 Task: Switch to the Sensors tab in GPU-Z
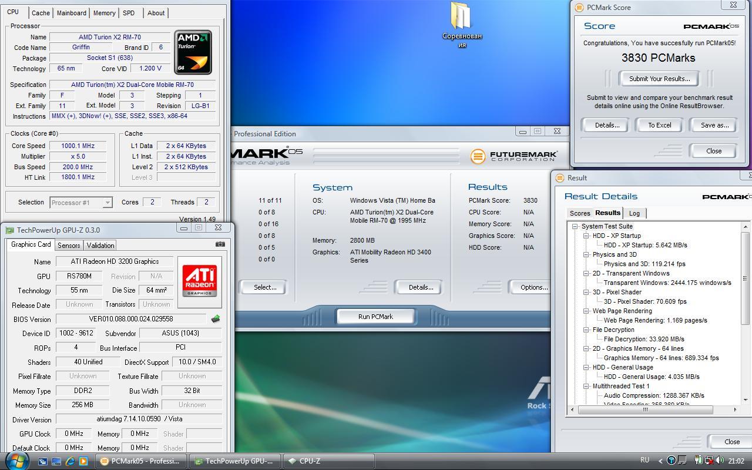pyautogui.click(x=69, y=245)
